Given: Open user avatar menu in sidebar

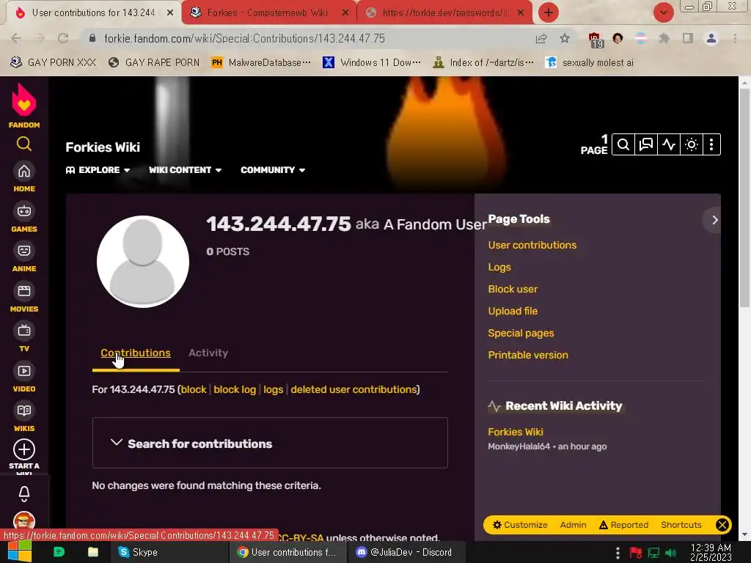Looking at the screenshot, I should click(24, 520).
